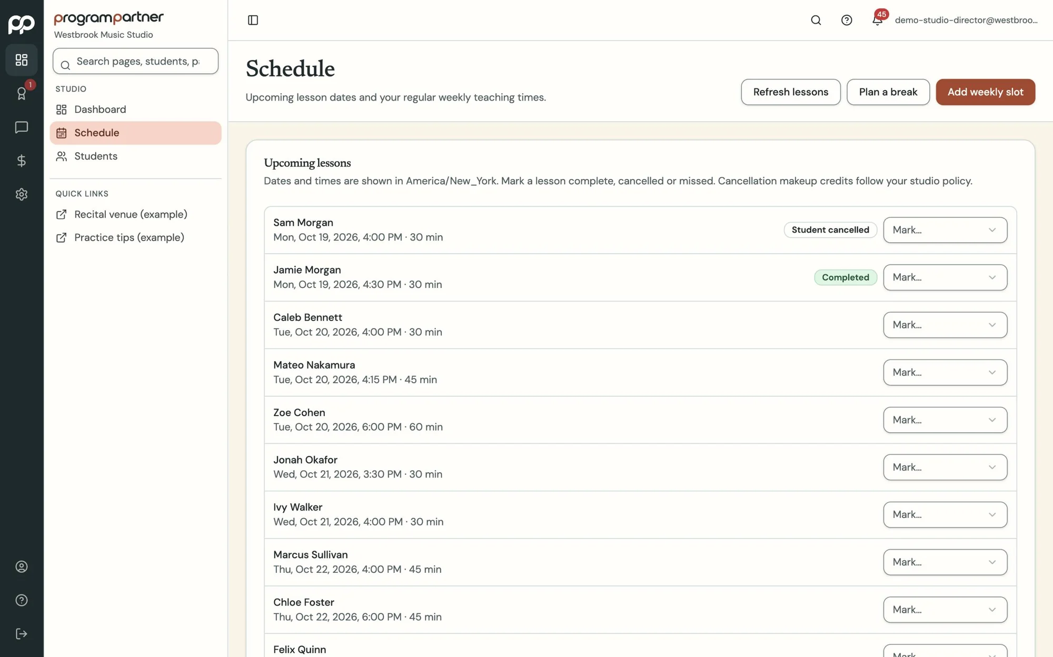The height and width of the screenshot is (657, 1053).
Task: Click the calendar icon next to Schedule
Action: 62,133
